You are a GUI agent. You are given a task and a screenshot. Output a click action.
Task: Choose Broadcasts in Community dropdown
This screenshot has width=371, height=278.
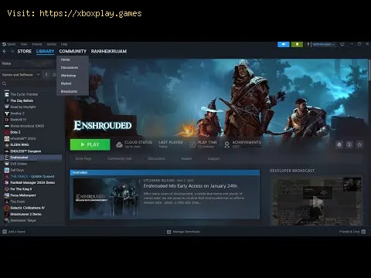point(69,91)
